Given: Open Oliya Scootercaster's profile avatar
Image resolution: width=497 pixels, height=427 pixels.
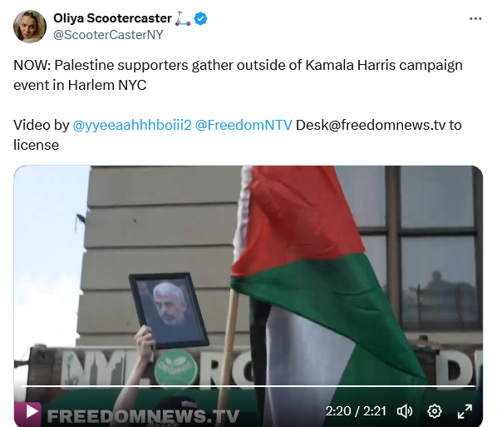Looking at the screenshot, I should [x=30, y=27].
